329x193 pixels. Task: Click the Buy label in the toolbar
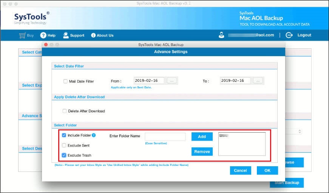(x=30, y=35)
